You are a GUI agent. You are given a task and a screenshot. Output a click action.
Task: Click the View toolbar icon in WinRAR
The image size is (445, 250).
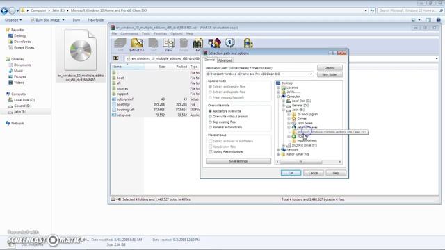168,44
